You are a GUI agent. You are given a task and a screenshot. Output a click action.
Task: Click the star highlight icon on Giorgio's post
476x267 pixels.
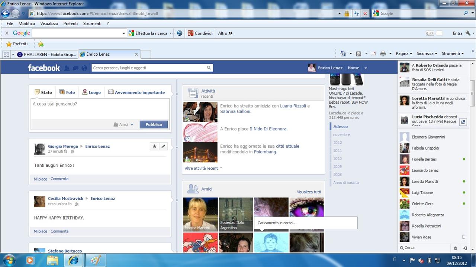[x=154, y=146]
